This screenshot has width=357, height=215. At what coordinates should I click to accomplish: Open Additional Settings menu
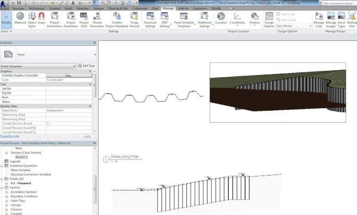(205, 20)
